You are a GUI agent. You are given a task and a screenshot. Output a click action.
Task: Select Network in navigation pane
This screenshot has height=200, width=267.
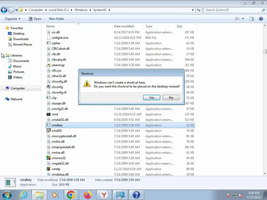pos(16,99)
